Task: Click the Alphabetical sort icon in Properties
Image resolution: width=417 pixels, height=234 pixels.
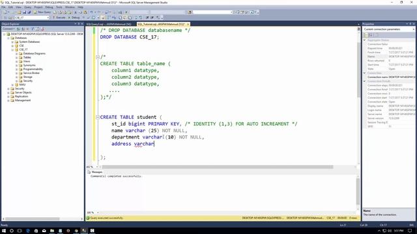Action: click(370, 35)
